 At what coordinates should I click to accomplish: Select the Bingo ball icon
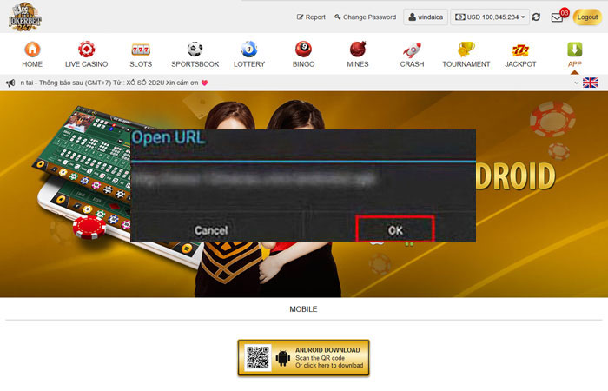(303, 50)
